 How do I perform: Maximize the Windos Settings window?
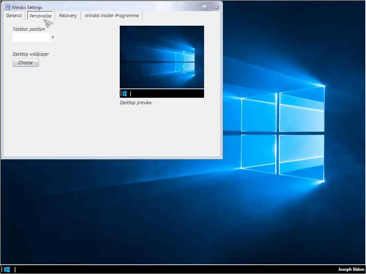[210, 7]
